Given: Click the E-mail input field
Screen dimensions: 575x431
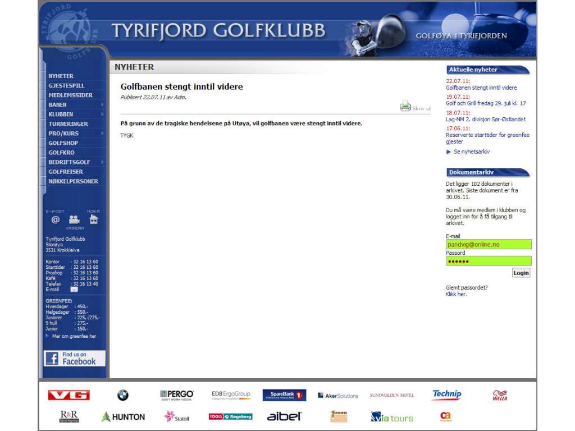Looking at the screenshot, I should 489,244.
